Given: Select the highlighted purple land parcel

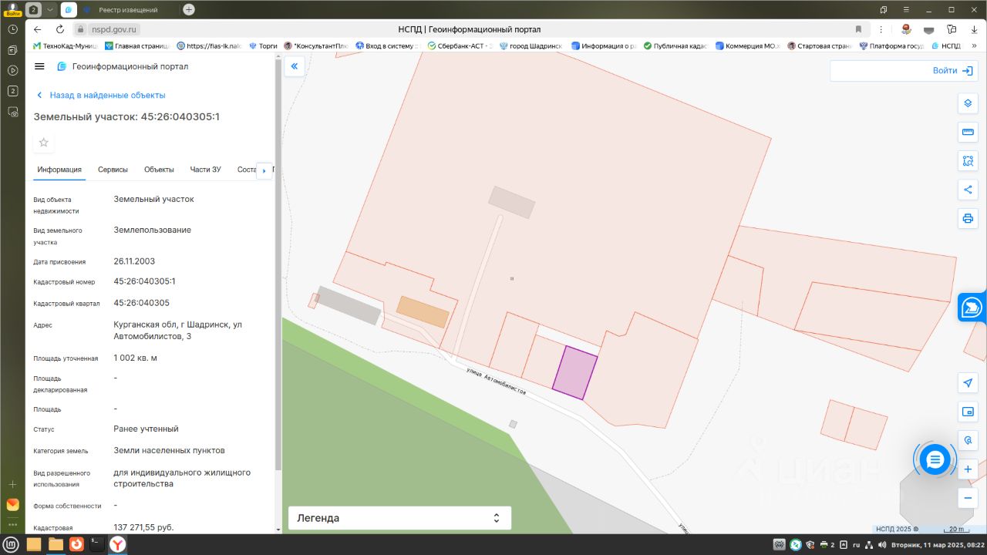Looking at the screenshot, I should [575, 372].
